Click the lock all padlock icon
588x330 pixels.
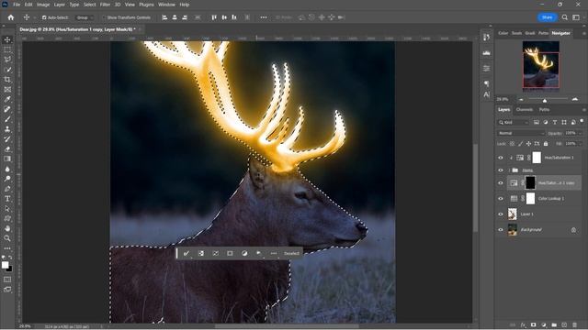click(x=546, y=144)
